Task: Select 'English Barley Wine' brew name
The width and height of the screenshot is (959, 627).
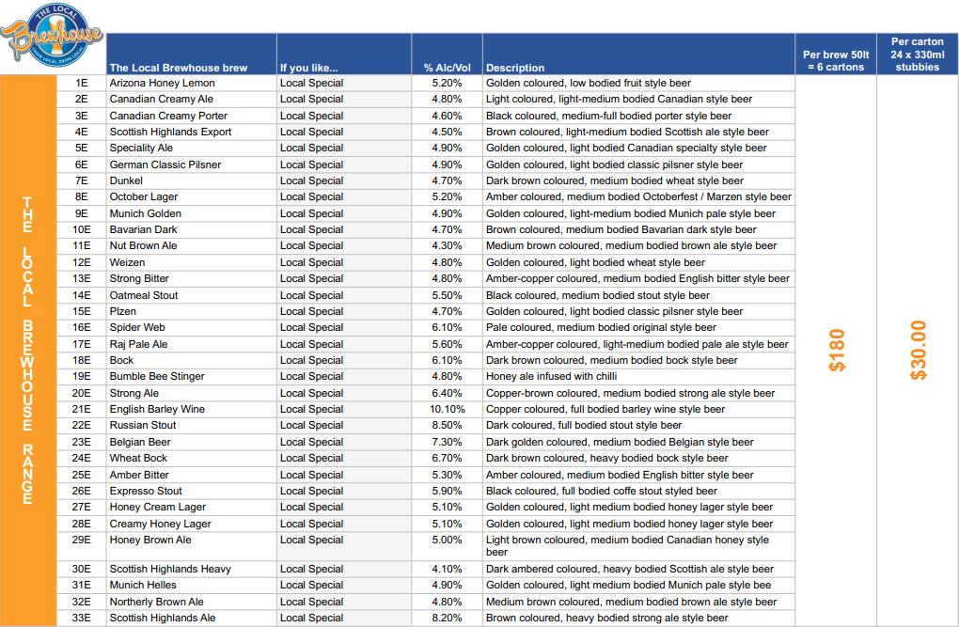Action: (157, 409)
